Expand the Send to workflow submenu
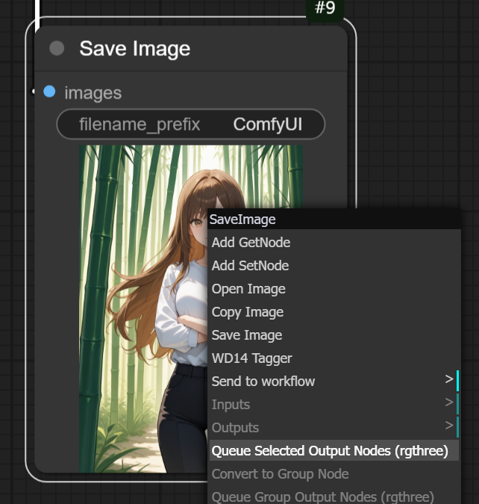Screen dimensions: 479x504 point(334,382)
